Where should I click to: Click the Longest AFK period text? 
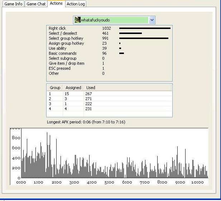pos(86,122)
